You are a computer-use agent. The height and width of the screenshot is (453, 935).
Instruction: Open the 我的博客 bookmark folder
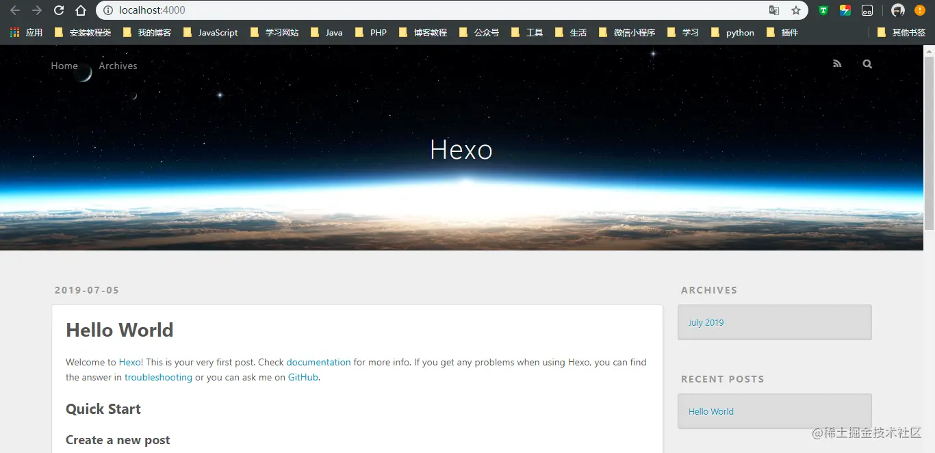coord(147,32)
